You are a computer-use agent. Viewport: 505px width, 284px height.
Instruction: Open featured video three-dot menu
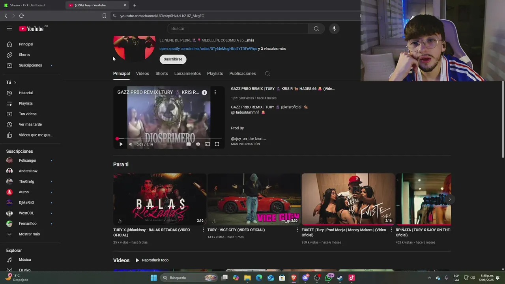point(215,92)
